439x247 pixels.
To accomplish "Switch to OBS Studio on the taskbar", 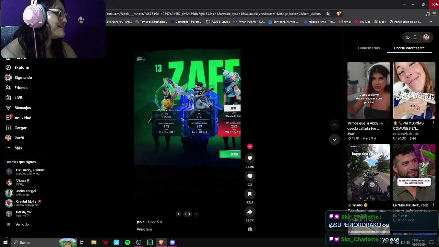I will pos(139,243).
